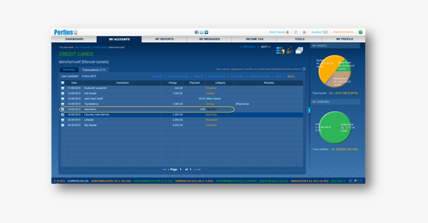Click the Auto-Categorize link
The image size is (428, 223).
[x=178, y=76]
